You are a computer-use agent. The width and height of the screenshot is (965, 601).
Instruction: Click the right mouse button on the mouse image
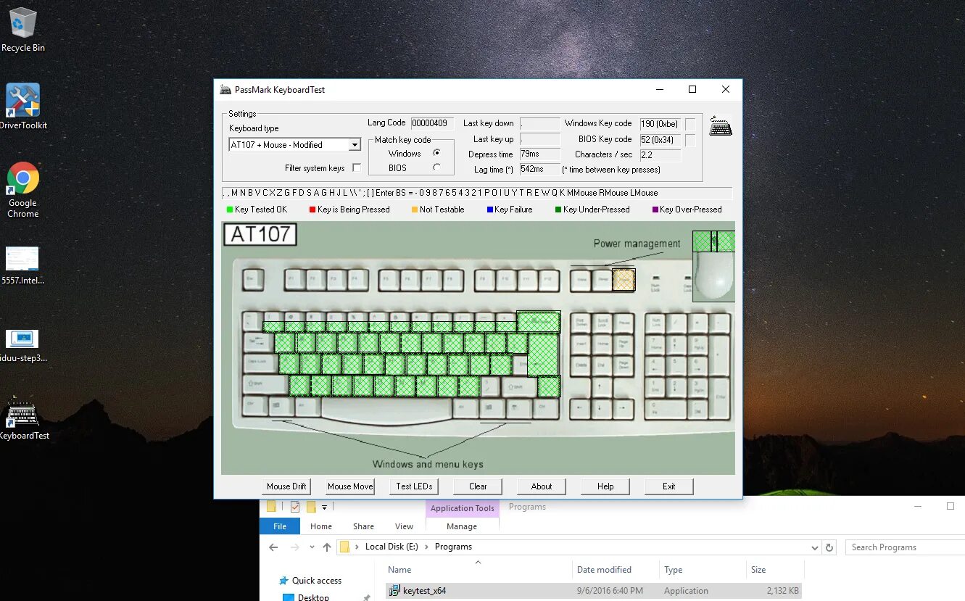(726, 241)
